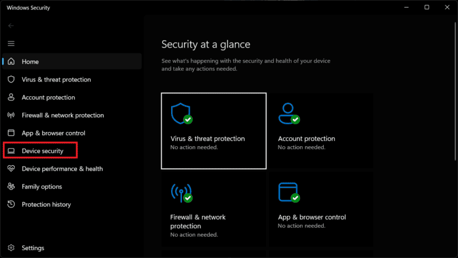This screenshot has height=258, width=458.
Task: Open Protection history from the sidebar
Action: point(46,204)
